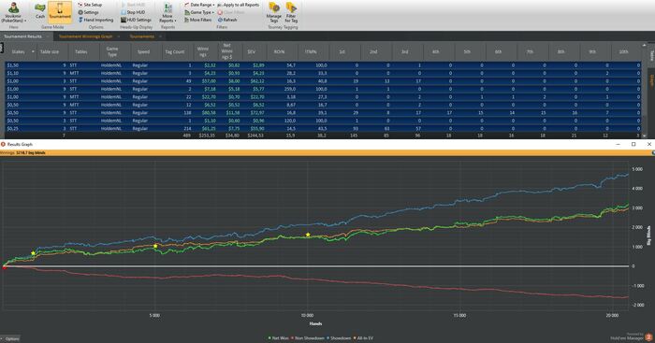This screenshot has width=655, height=343.
Task: Click the Filter for Tag icon
Action: (x=291, y=12)
